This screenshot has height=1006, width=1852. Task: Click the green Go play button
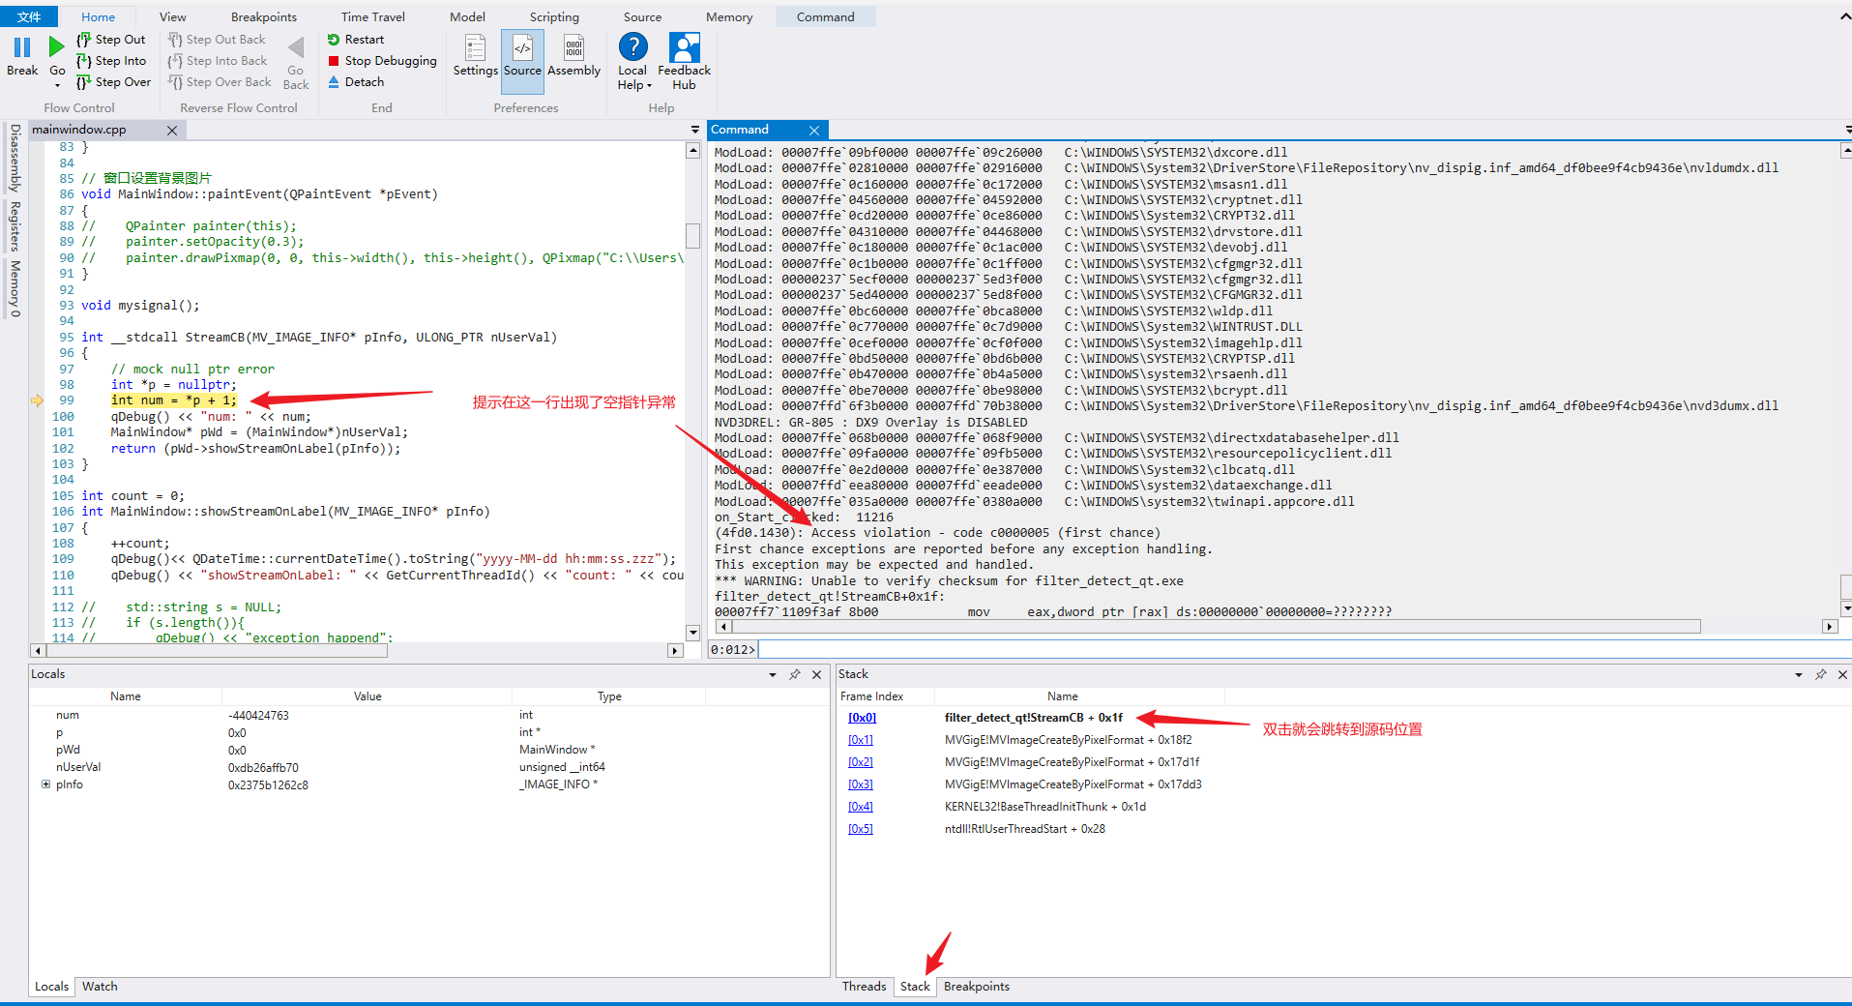point(57,46)
